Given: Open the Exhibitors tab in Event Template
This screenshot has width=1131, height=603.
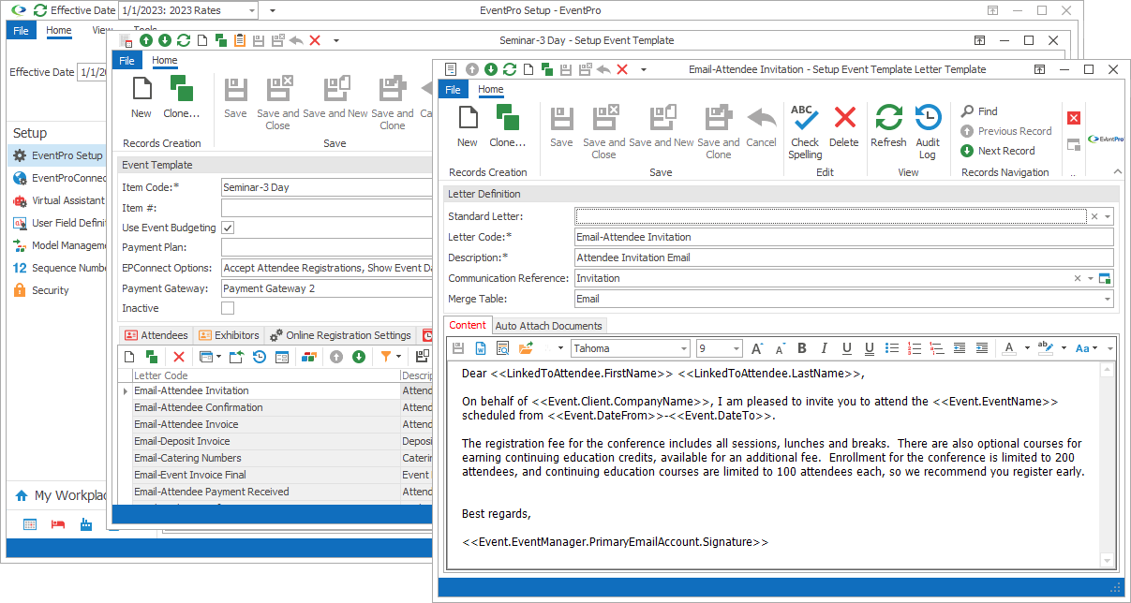Looking at the screenshot, I should (x=229, y=335).
